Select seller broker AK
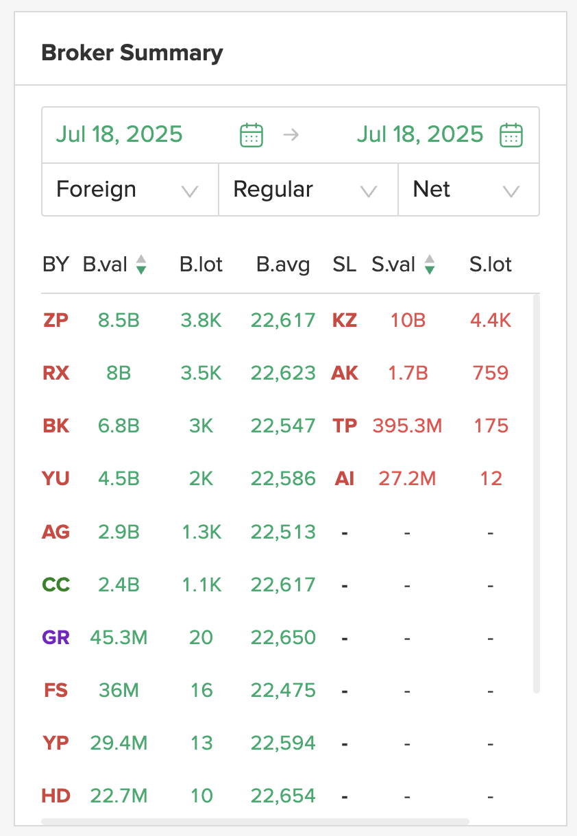Screen dimensions: 577x836 345,373
